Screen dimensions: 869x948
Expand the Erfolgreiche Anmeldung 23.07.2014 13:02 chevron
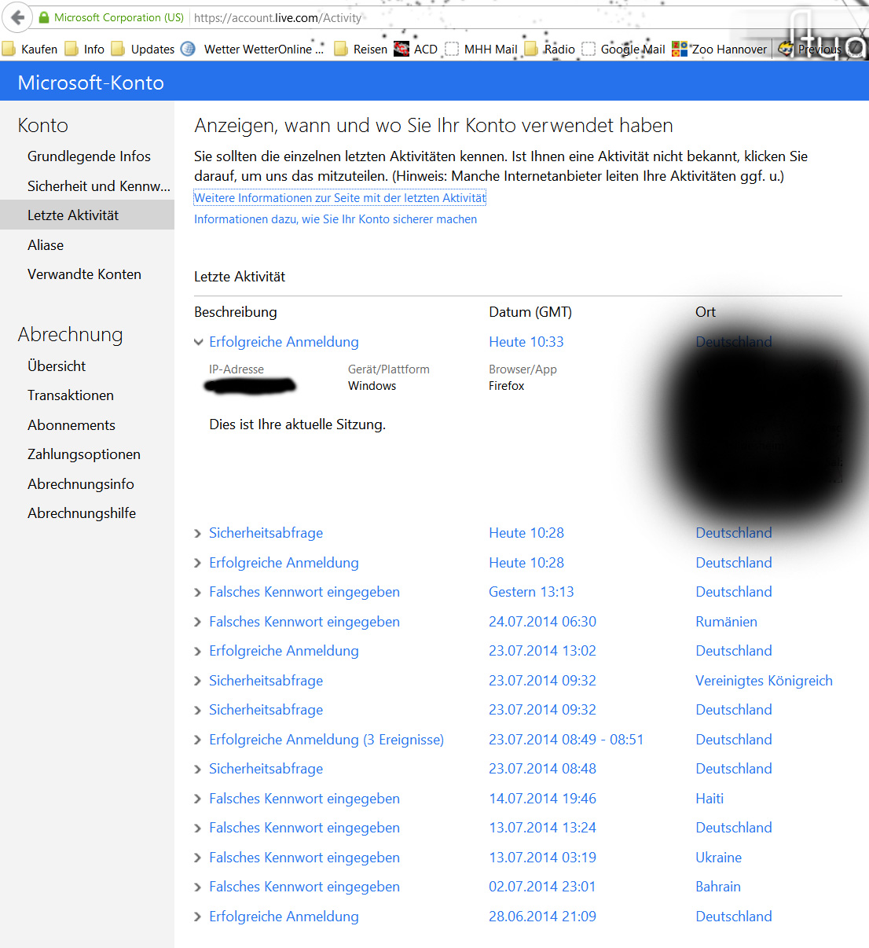[198, 652]
